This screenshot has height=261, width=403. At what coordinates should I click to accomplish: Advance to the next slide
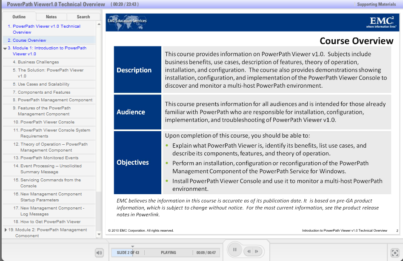coord(256,252)
